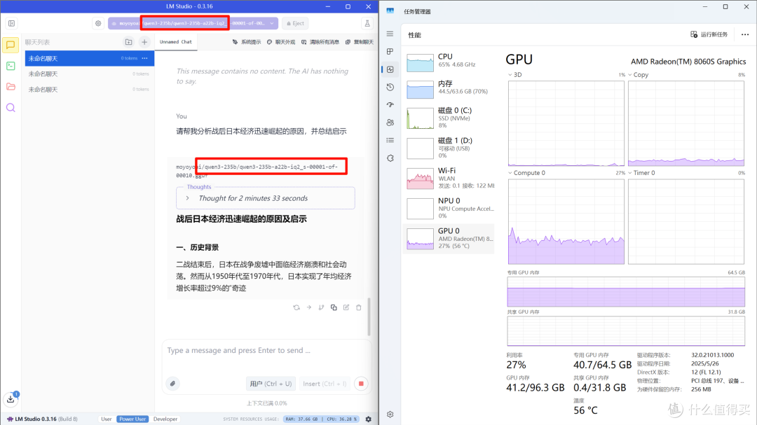Open the Developer terminal view in sidebar

[x=10, y=66]
